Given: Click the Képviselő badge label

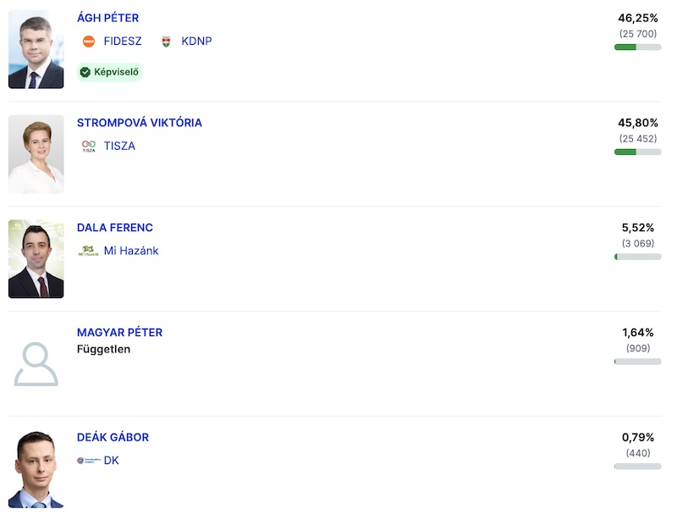Looking at the screenshot, I should point(116,72).
